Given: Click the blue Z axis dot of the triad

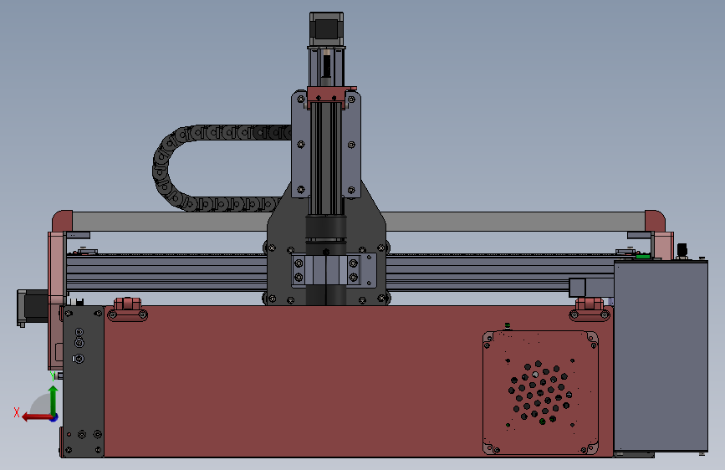Looking at the screenshot, I should coord(54,418).
